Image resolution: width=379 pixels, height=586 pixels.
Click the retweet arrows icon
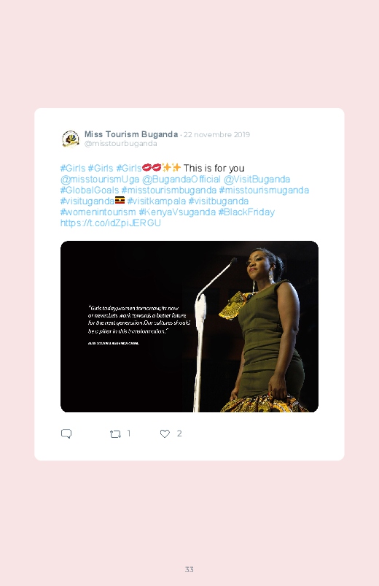[115, 434]
